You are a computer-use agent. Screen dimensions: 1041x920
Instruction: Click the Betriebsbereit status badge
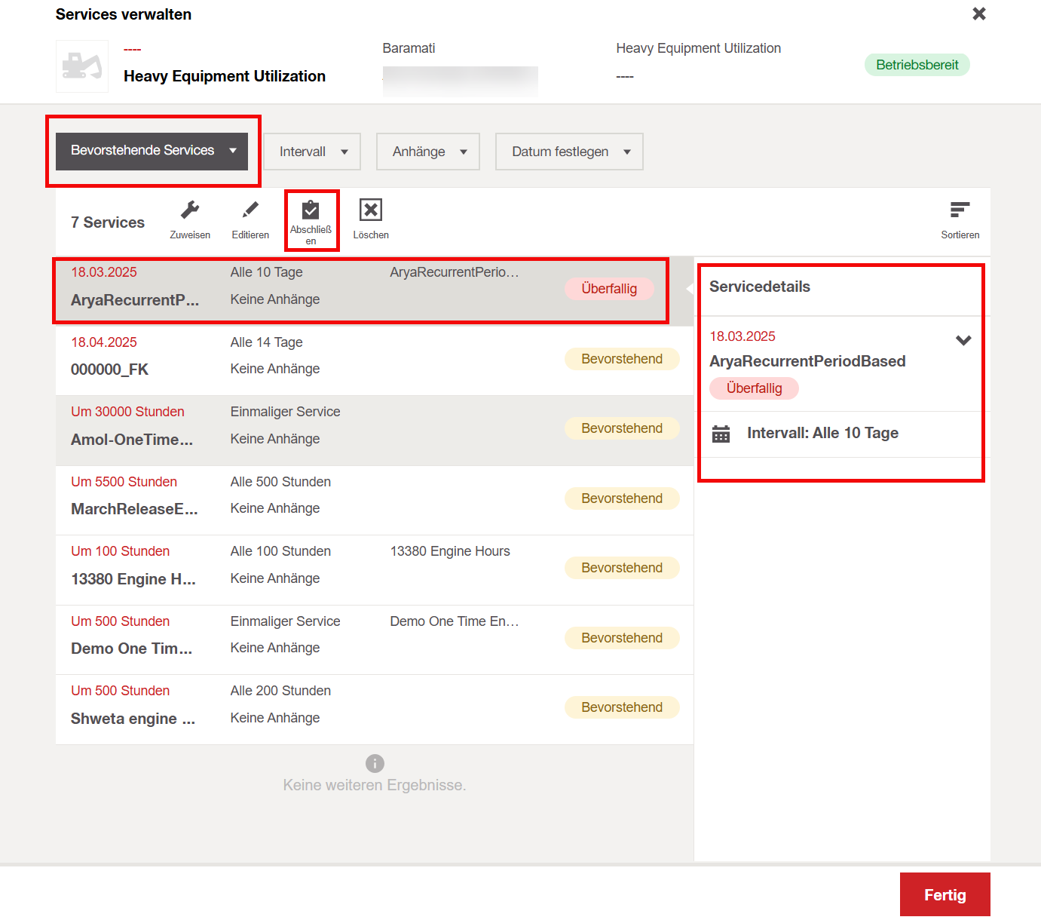pyautogui.click(x=917, y=65)
